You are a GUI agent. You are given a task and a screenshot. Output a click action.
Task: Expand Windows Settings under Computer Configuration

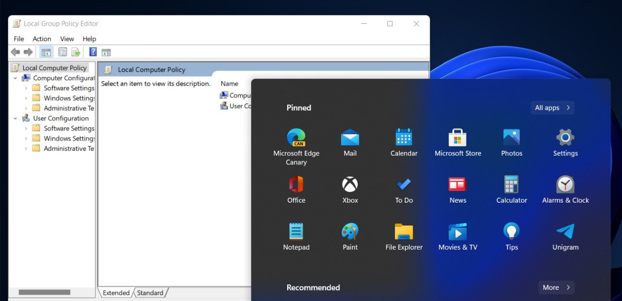(26, 98)
